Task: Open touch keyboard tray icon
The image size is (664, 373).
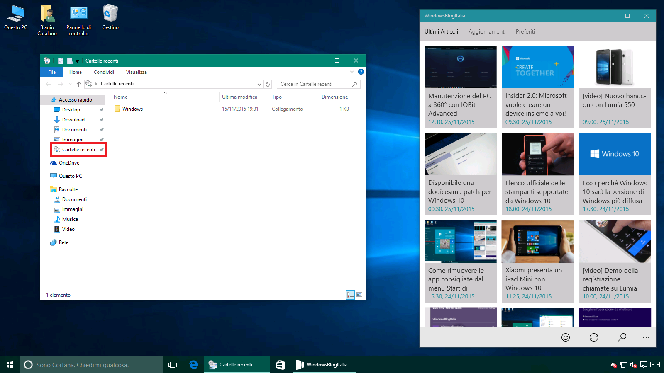Action: pyautogui.click(x=655, y=365)
